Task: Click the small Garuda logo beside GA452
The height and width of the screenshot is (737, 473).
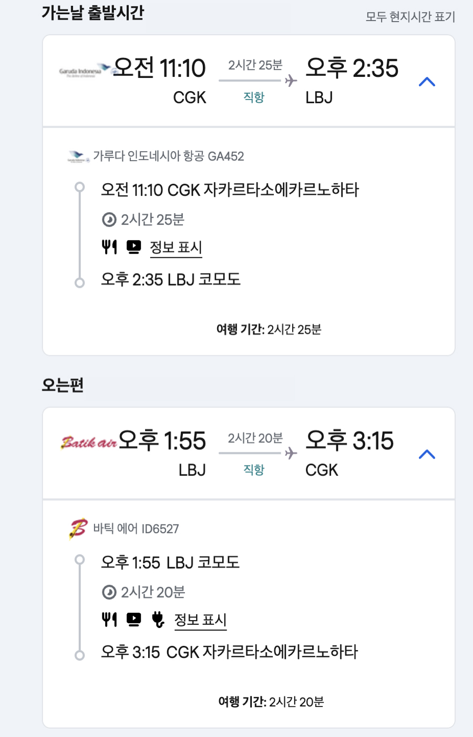Action: (x=79, y=156)
